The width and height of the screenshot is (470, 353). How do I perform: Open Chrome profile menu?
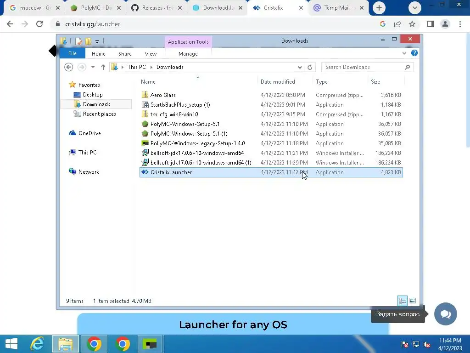(x=445, y=24)
